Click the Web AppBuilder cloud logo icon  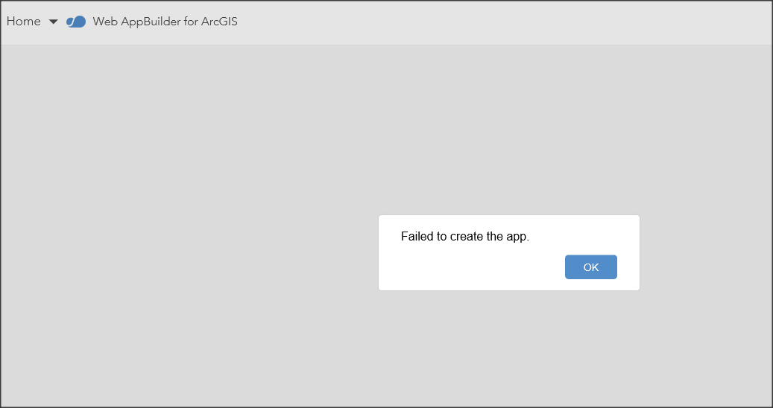[x=76, y=22]
